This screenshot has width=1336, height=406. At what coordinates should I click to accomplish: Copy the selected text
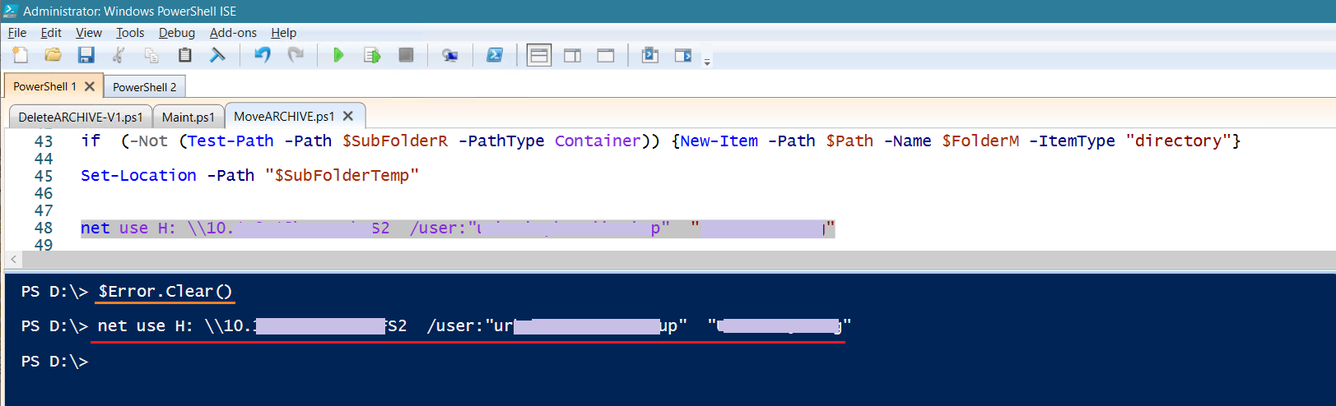(x=151, y=55)
